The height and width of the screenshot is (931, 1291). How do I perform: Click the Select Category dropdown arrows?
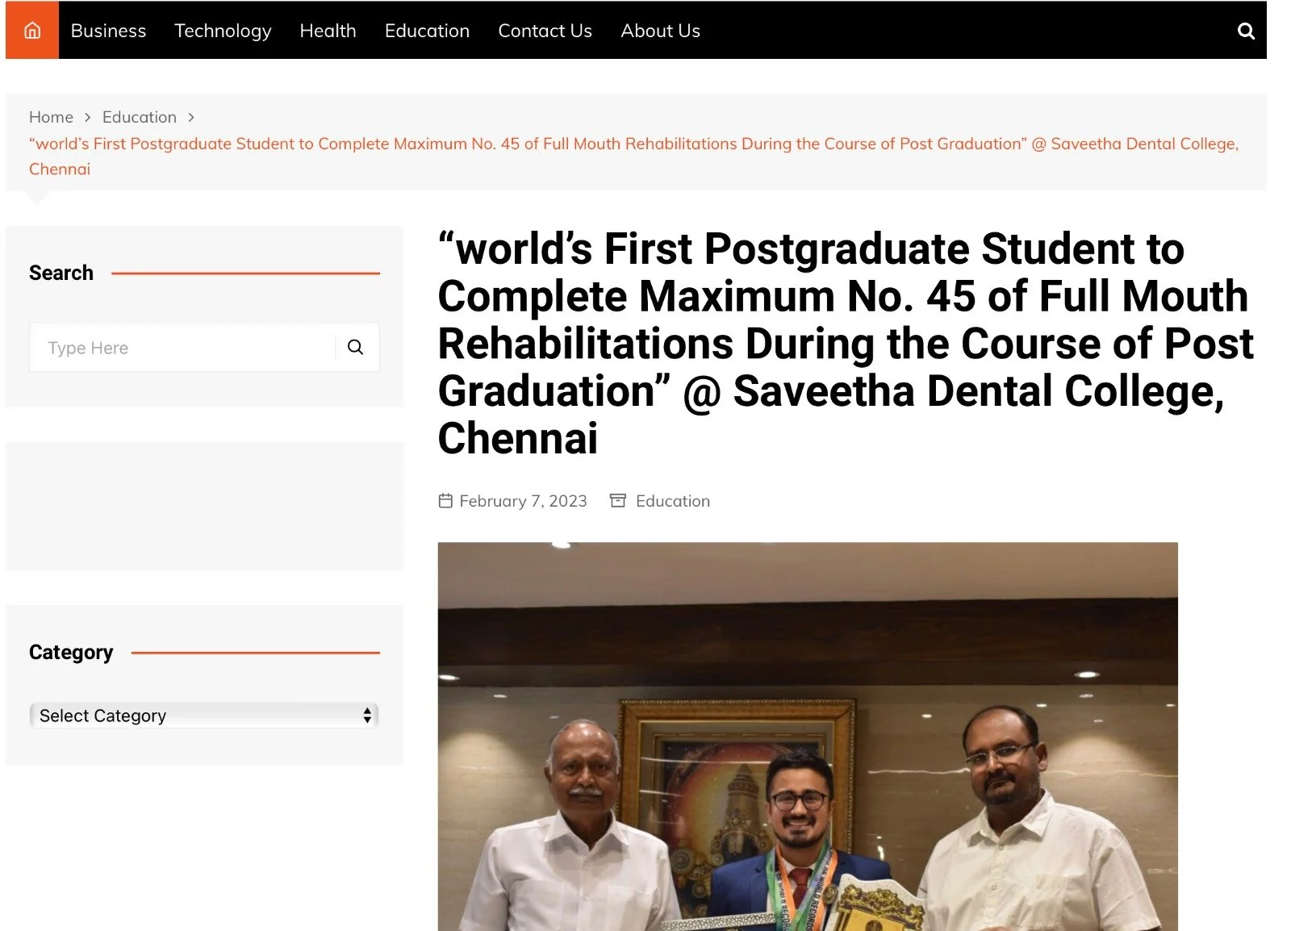point(367,716)
